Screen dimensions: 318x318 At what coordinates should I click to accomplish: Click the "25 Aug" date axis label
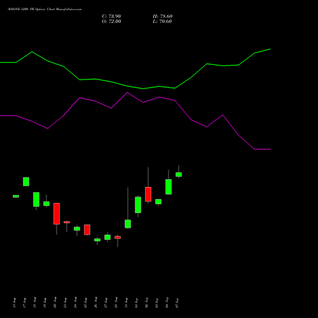[x=86, y=303]
